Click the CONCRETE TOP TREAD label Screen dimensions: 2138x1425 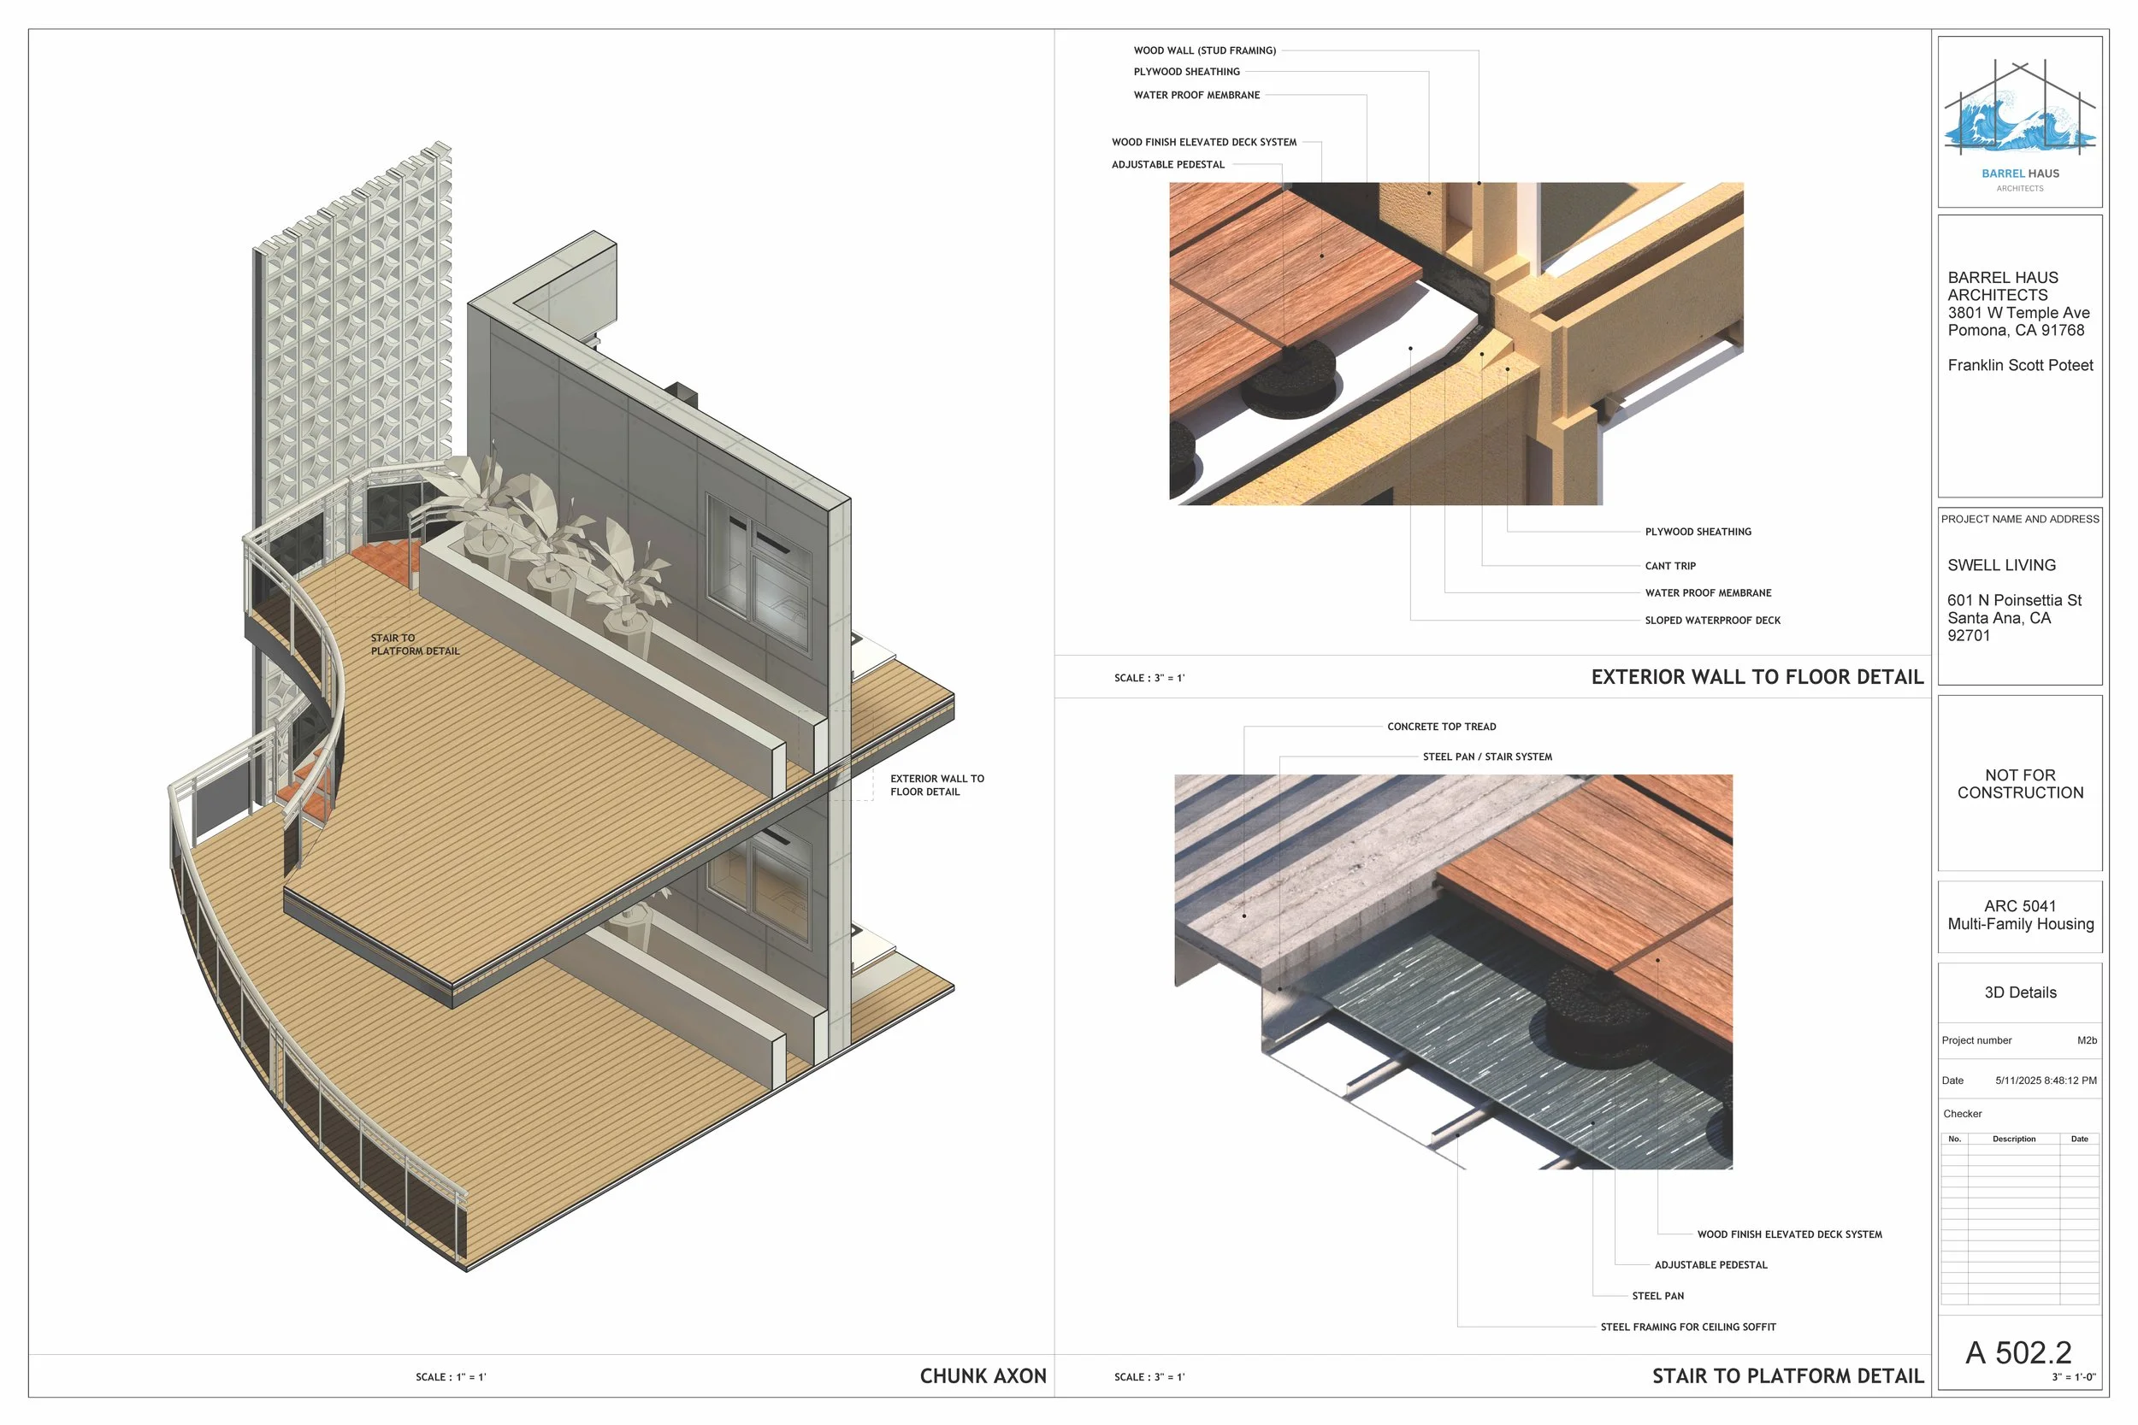[x=1441, y=727]
